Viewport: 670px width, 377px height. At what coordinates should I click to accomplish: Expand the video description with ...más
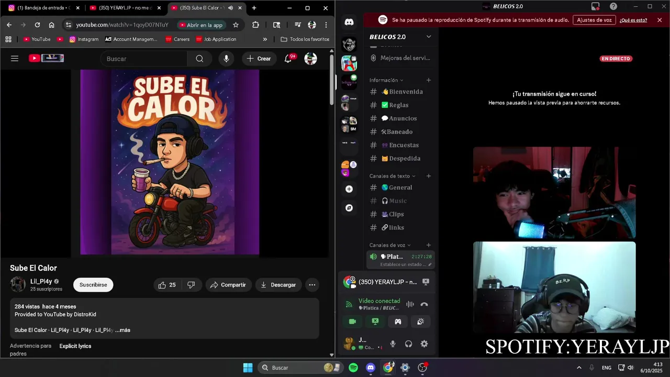click(x=123, y=330)
